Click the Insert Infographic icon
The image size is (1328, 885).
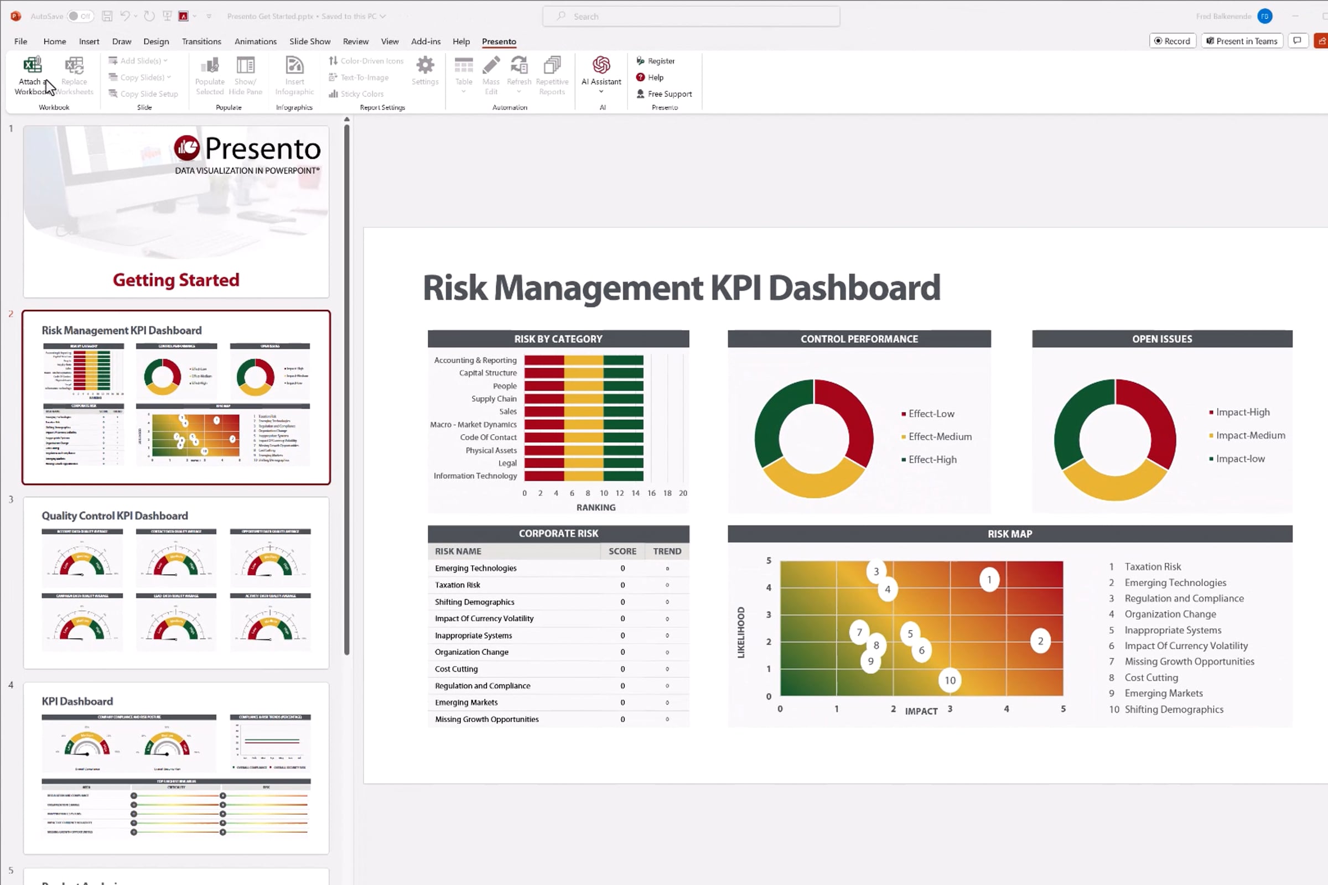click(x=294, y=65)
